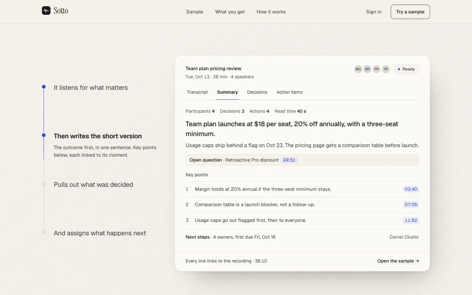
Task: Click Decisions 3 stat
Action: (232, 111)
